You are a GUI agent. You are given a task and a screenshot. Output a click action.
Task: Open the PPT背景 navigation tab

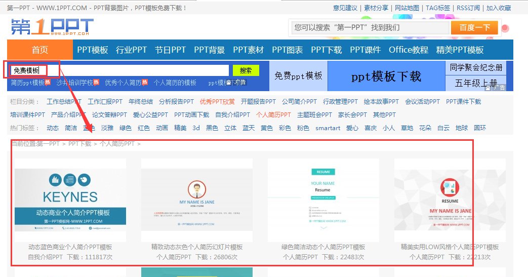click(x=210, y=50)
